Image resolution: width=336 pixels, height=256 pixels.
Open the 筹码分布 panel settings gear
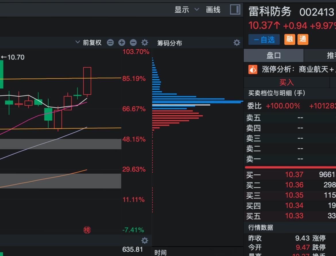pos(237,42)
